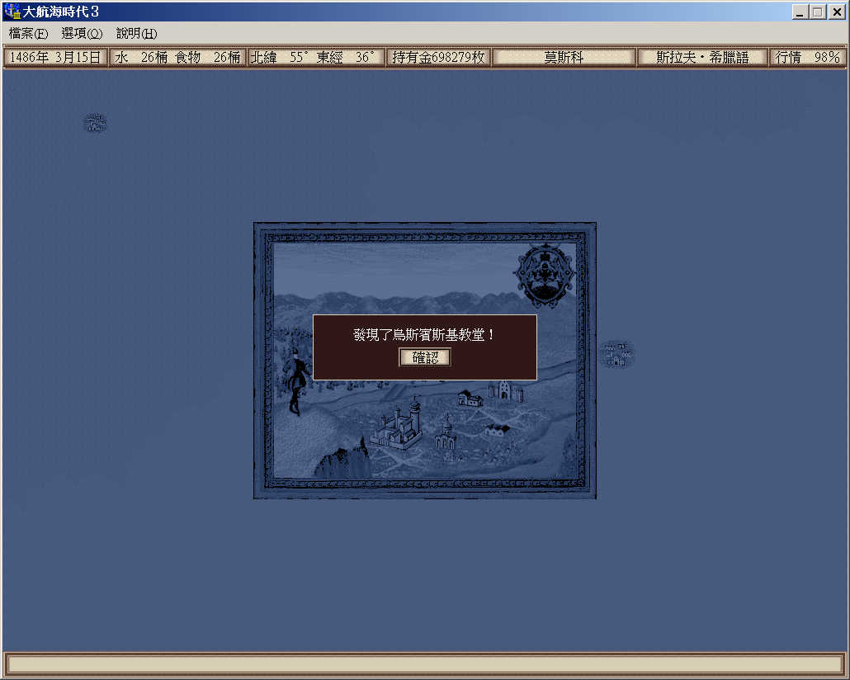Click the 莫斯科 location panel
Screen dimensions: 850x680
[x=564, y=58]
